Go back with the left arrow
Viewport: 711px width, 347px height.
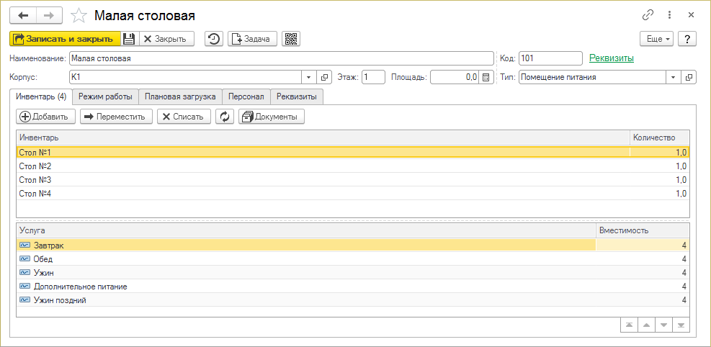(22, 15)
